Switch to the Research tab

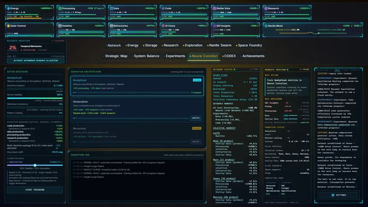coord(170,45)
